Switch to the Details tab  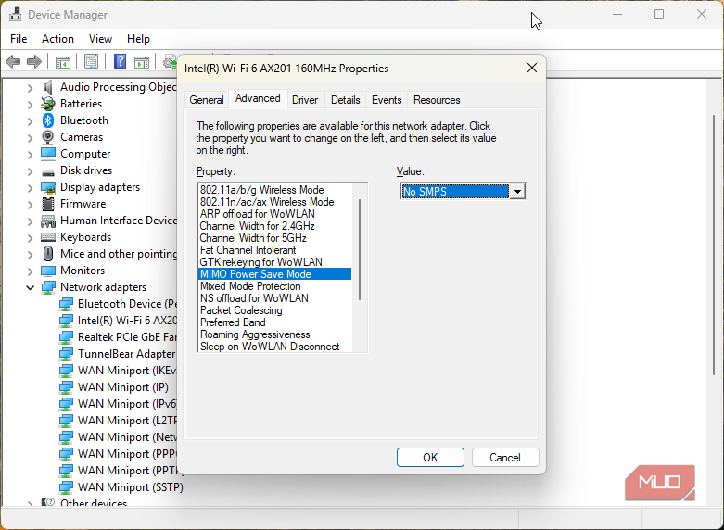coord(346,100)
